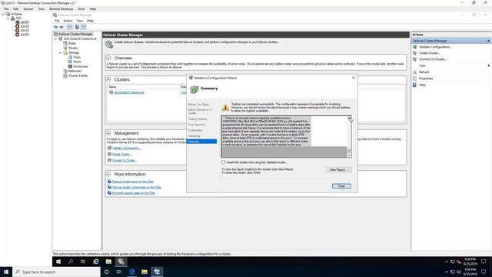
Task: Click the Cortana circle on local taskbar
Action: point(106,272)
